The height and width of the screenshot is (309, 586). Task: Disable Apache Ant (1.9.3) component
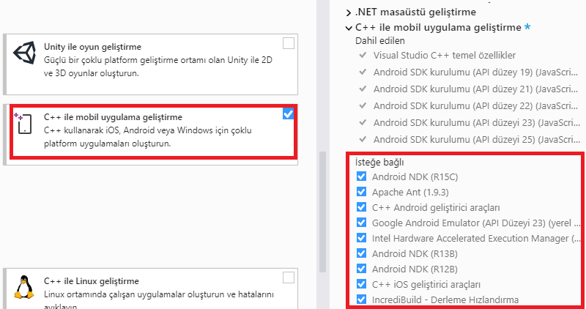coord(361,192)
